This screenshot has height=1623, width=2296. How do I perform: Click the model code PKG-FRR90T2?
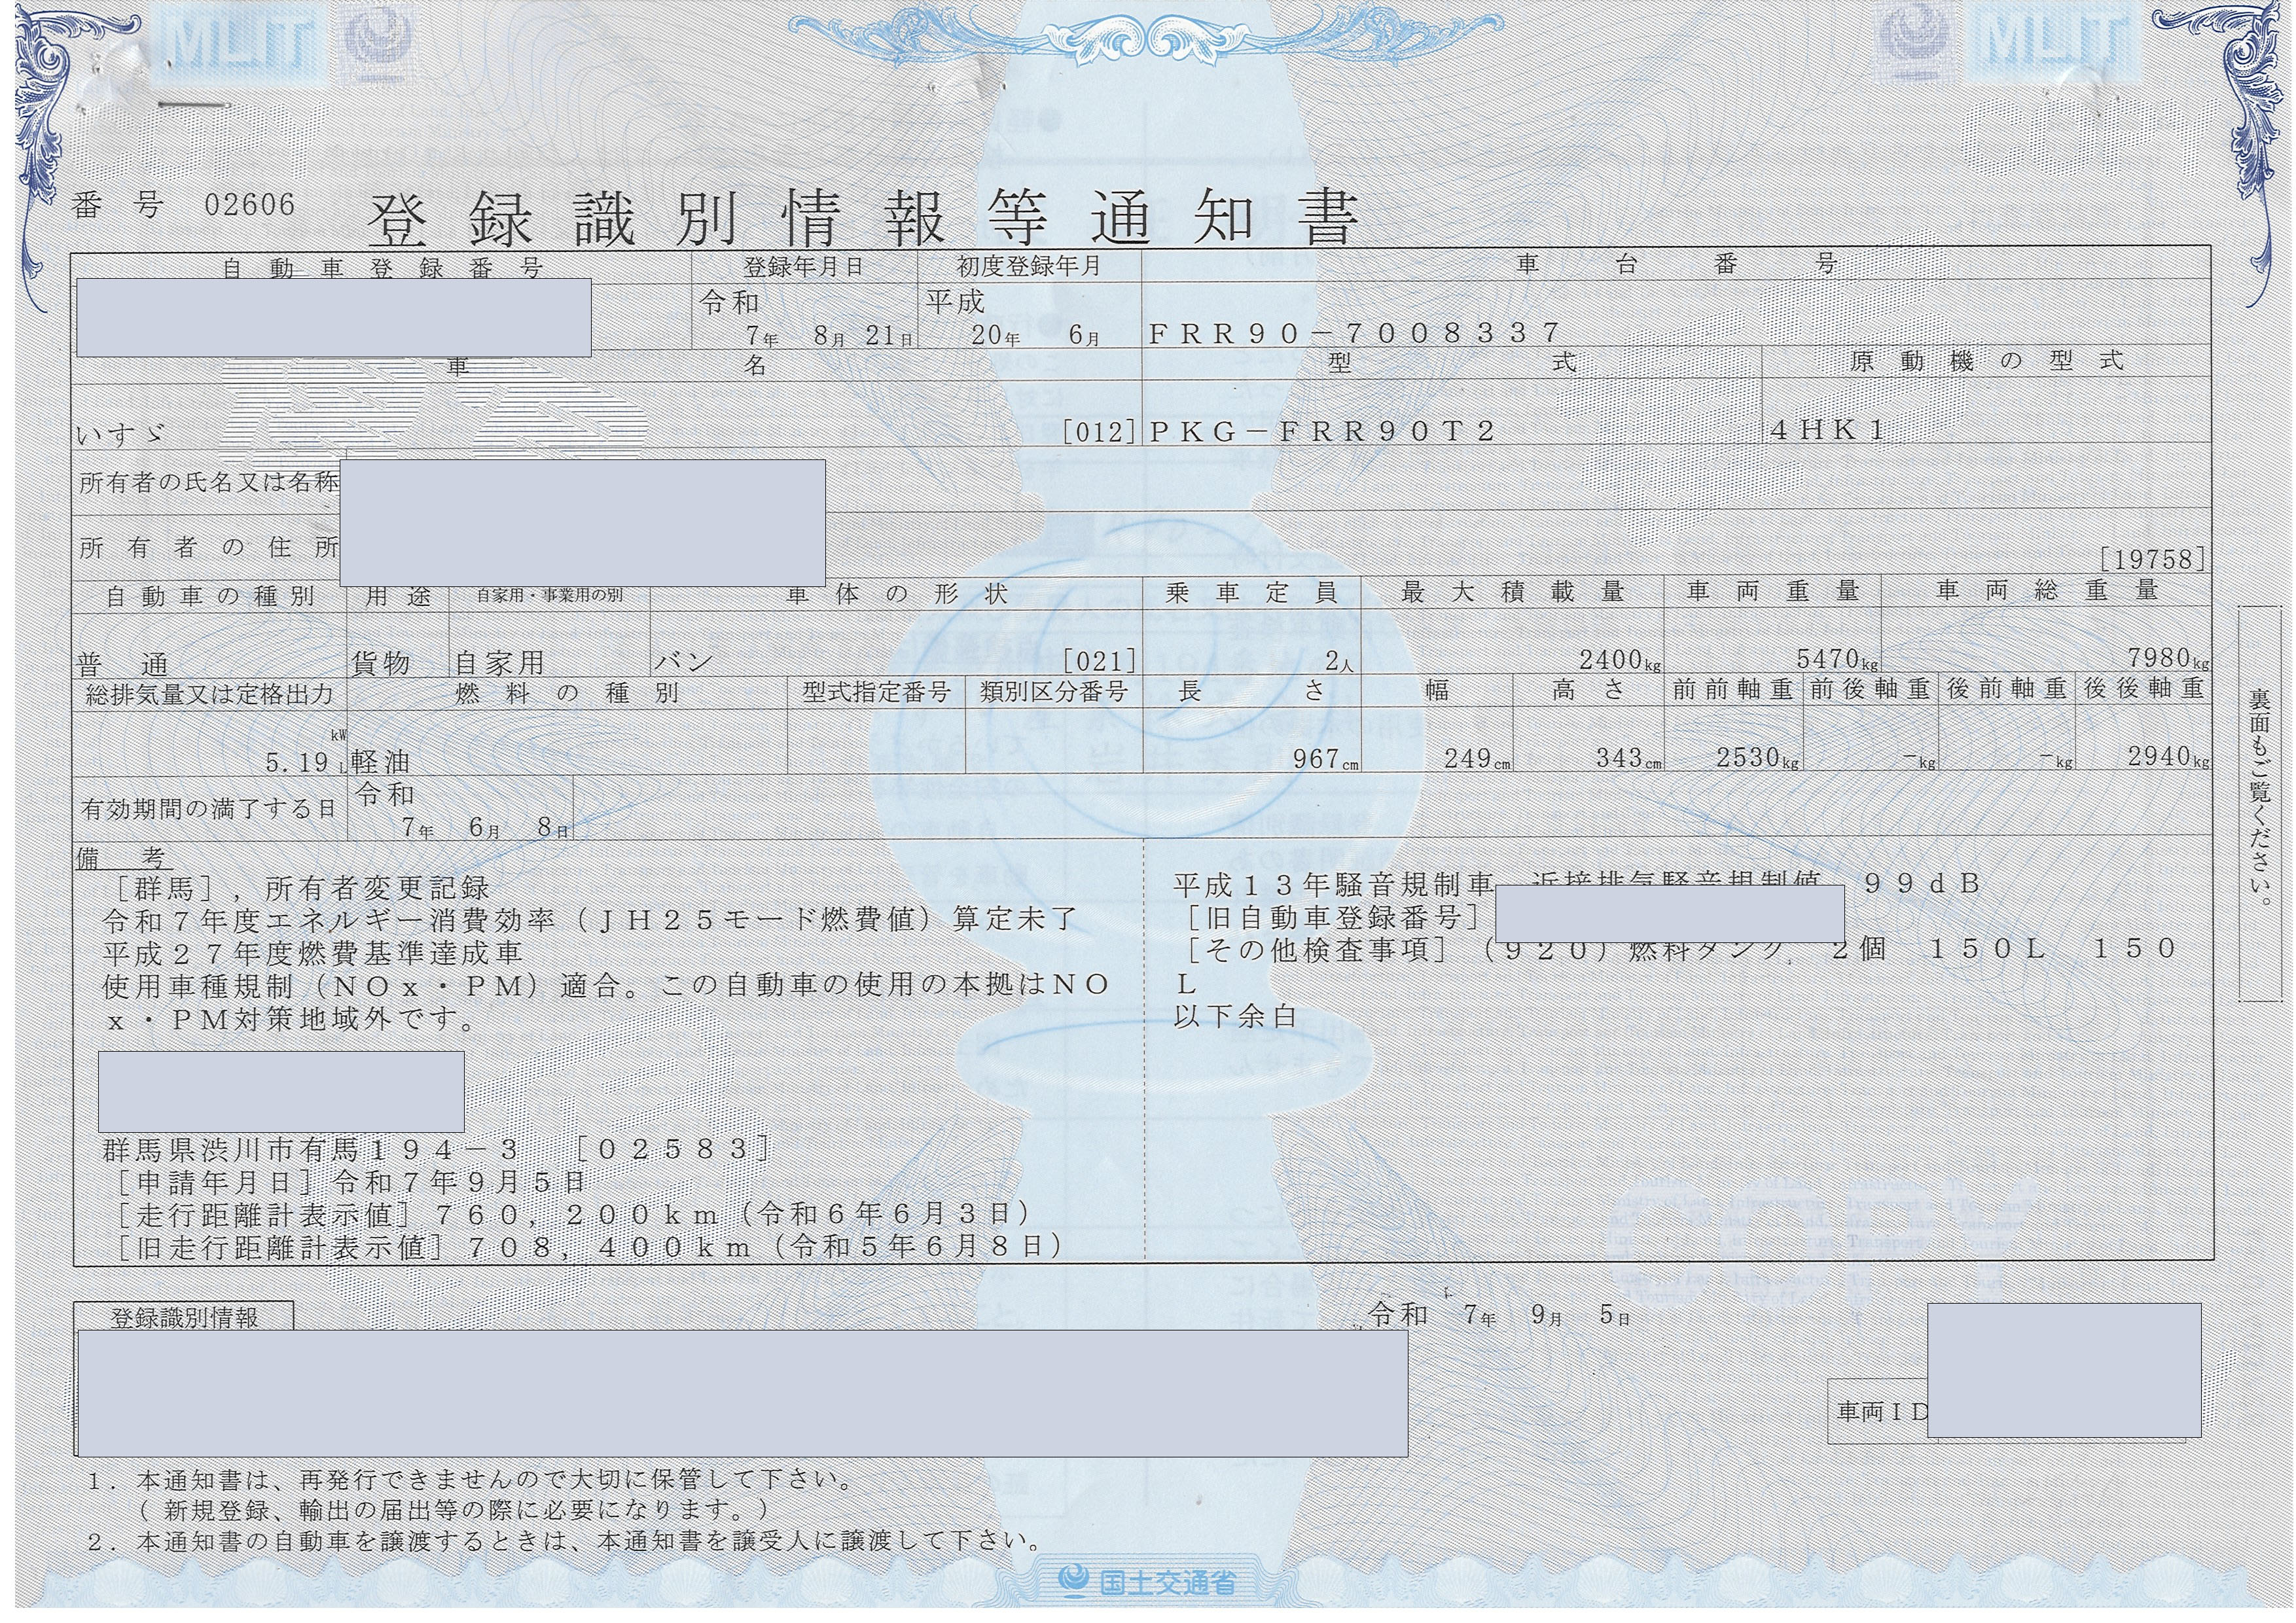coord(1322,431)
